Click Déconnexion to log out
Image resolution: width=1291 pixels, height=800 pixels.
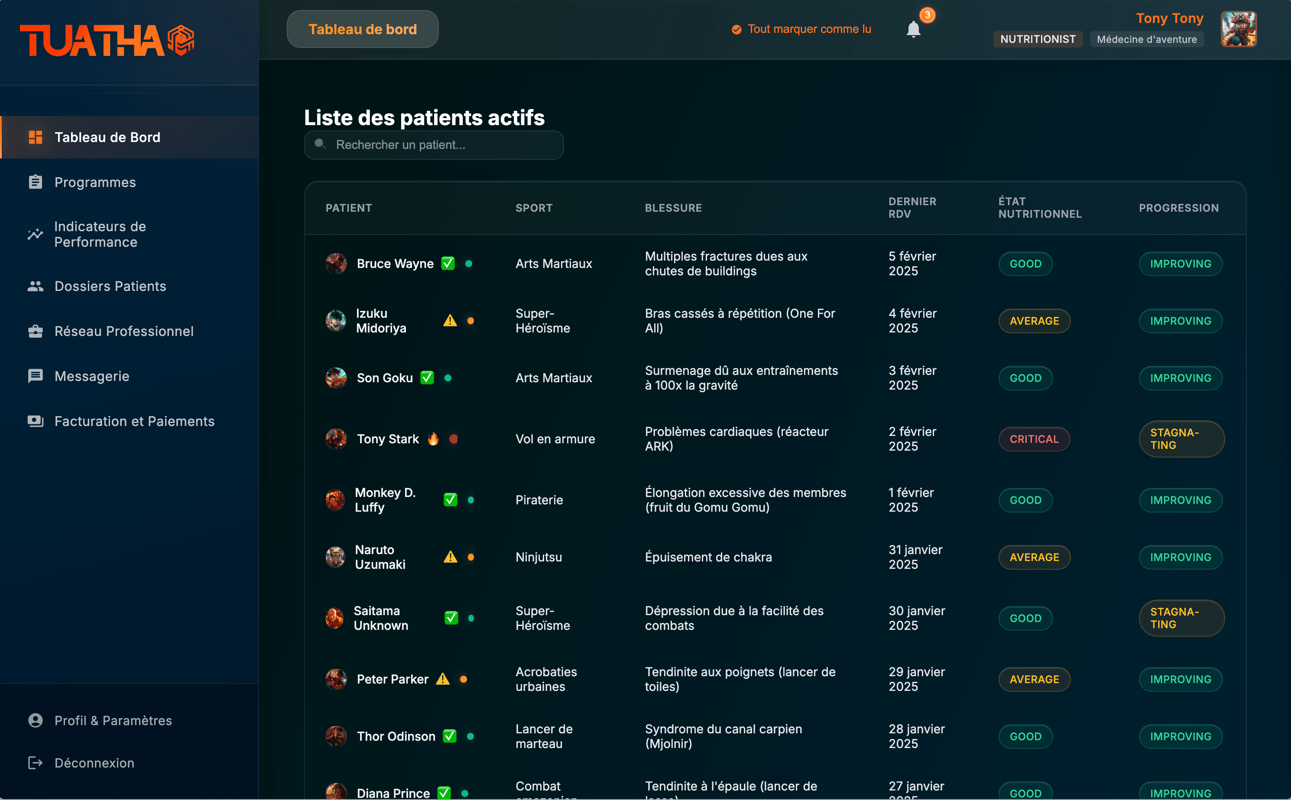pyautogui.click(x=129, y=762)
